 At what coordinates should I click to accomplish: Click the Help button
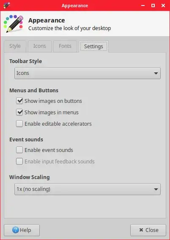22,230
